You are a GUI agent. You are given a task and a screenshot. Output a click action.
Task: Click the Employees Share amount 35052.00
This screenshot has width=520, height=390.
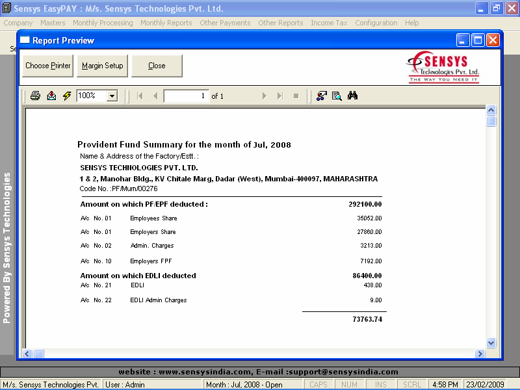pyautogui.click(x=369, y=218)
